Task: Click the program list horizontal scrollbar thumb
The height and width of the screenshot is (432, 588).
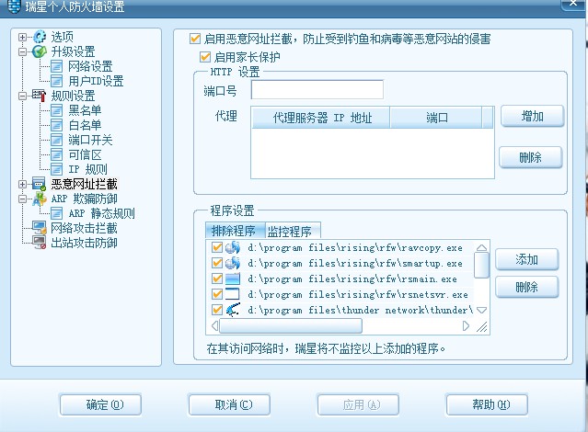Action: point(291,325)
